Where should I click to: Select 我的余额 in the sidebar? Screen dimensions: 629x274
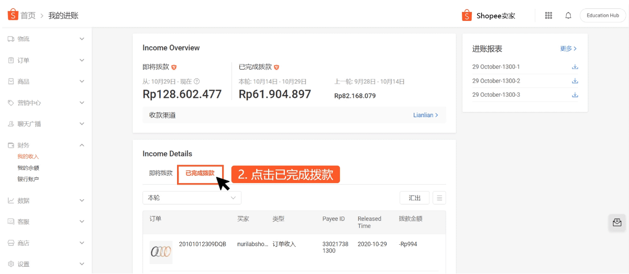(x=28, y=168)
